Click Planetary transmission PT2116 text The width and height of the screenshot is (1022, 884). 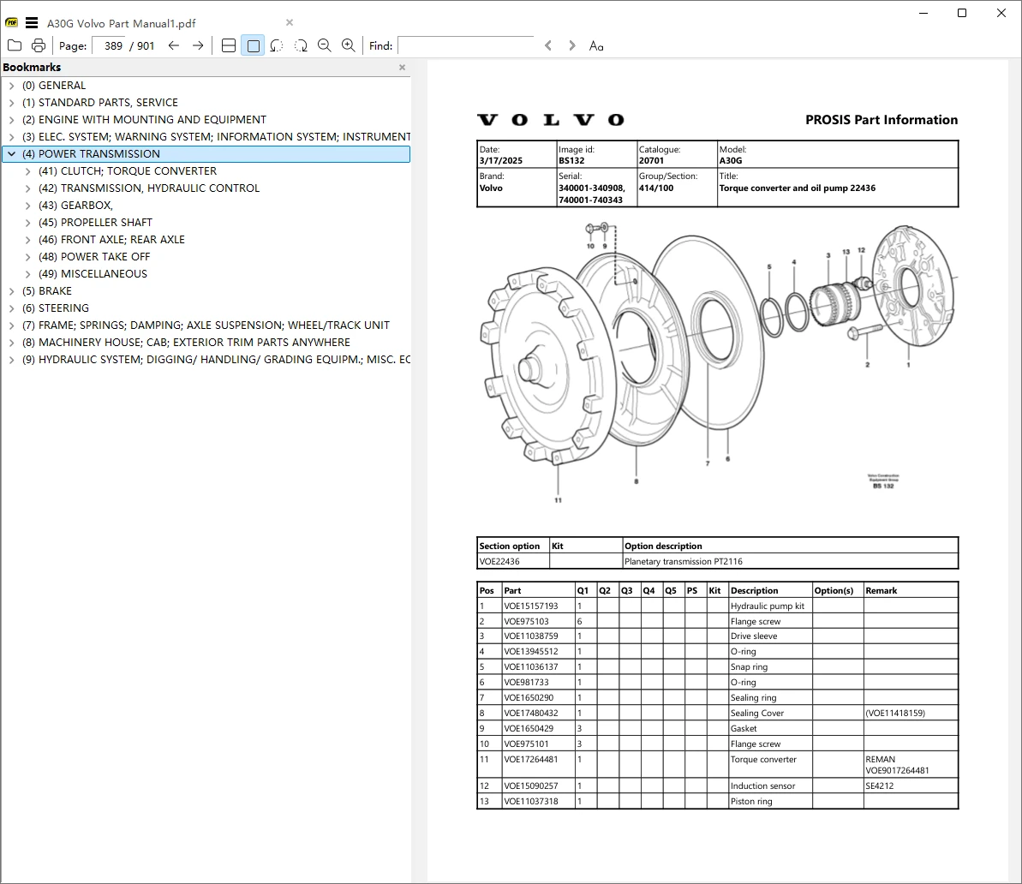(x=683, y=561)
